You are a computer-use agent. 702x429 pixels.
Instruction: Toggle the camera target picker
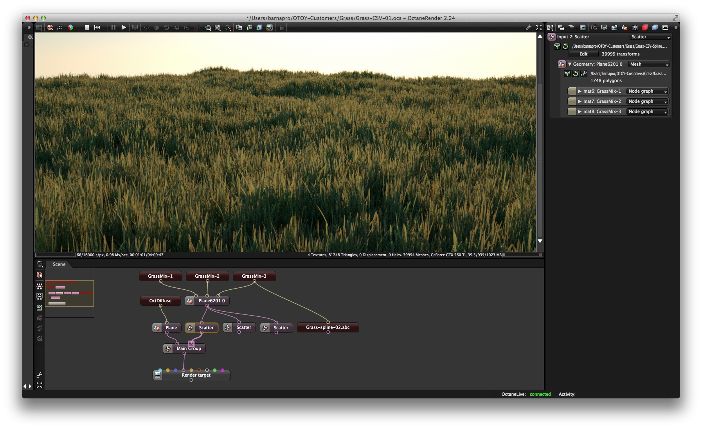click(187, 28)
